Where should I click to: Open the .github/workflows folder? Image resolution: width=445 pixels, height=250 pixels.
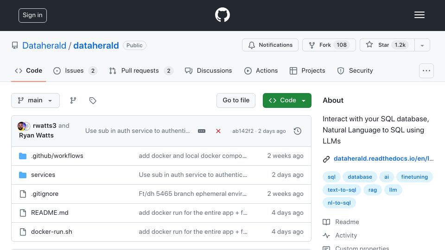point(57,156)
